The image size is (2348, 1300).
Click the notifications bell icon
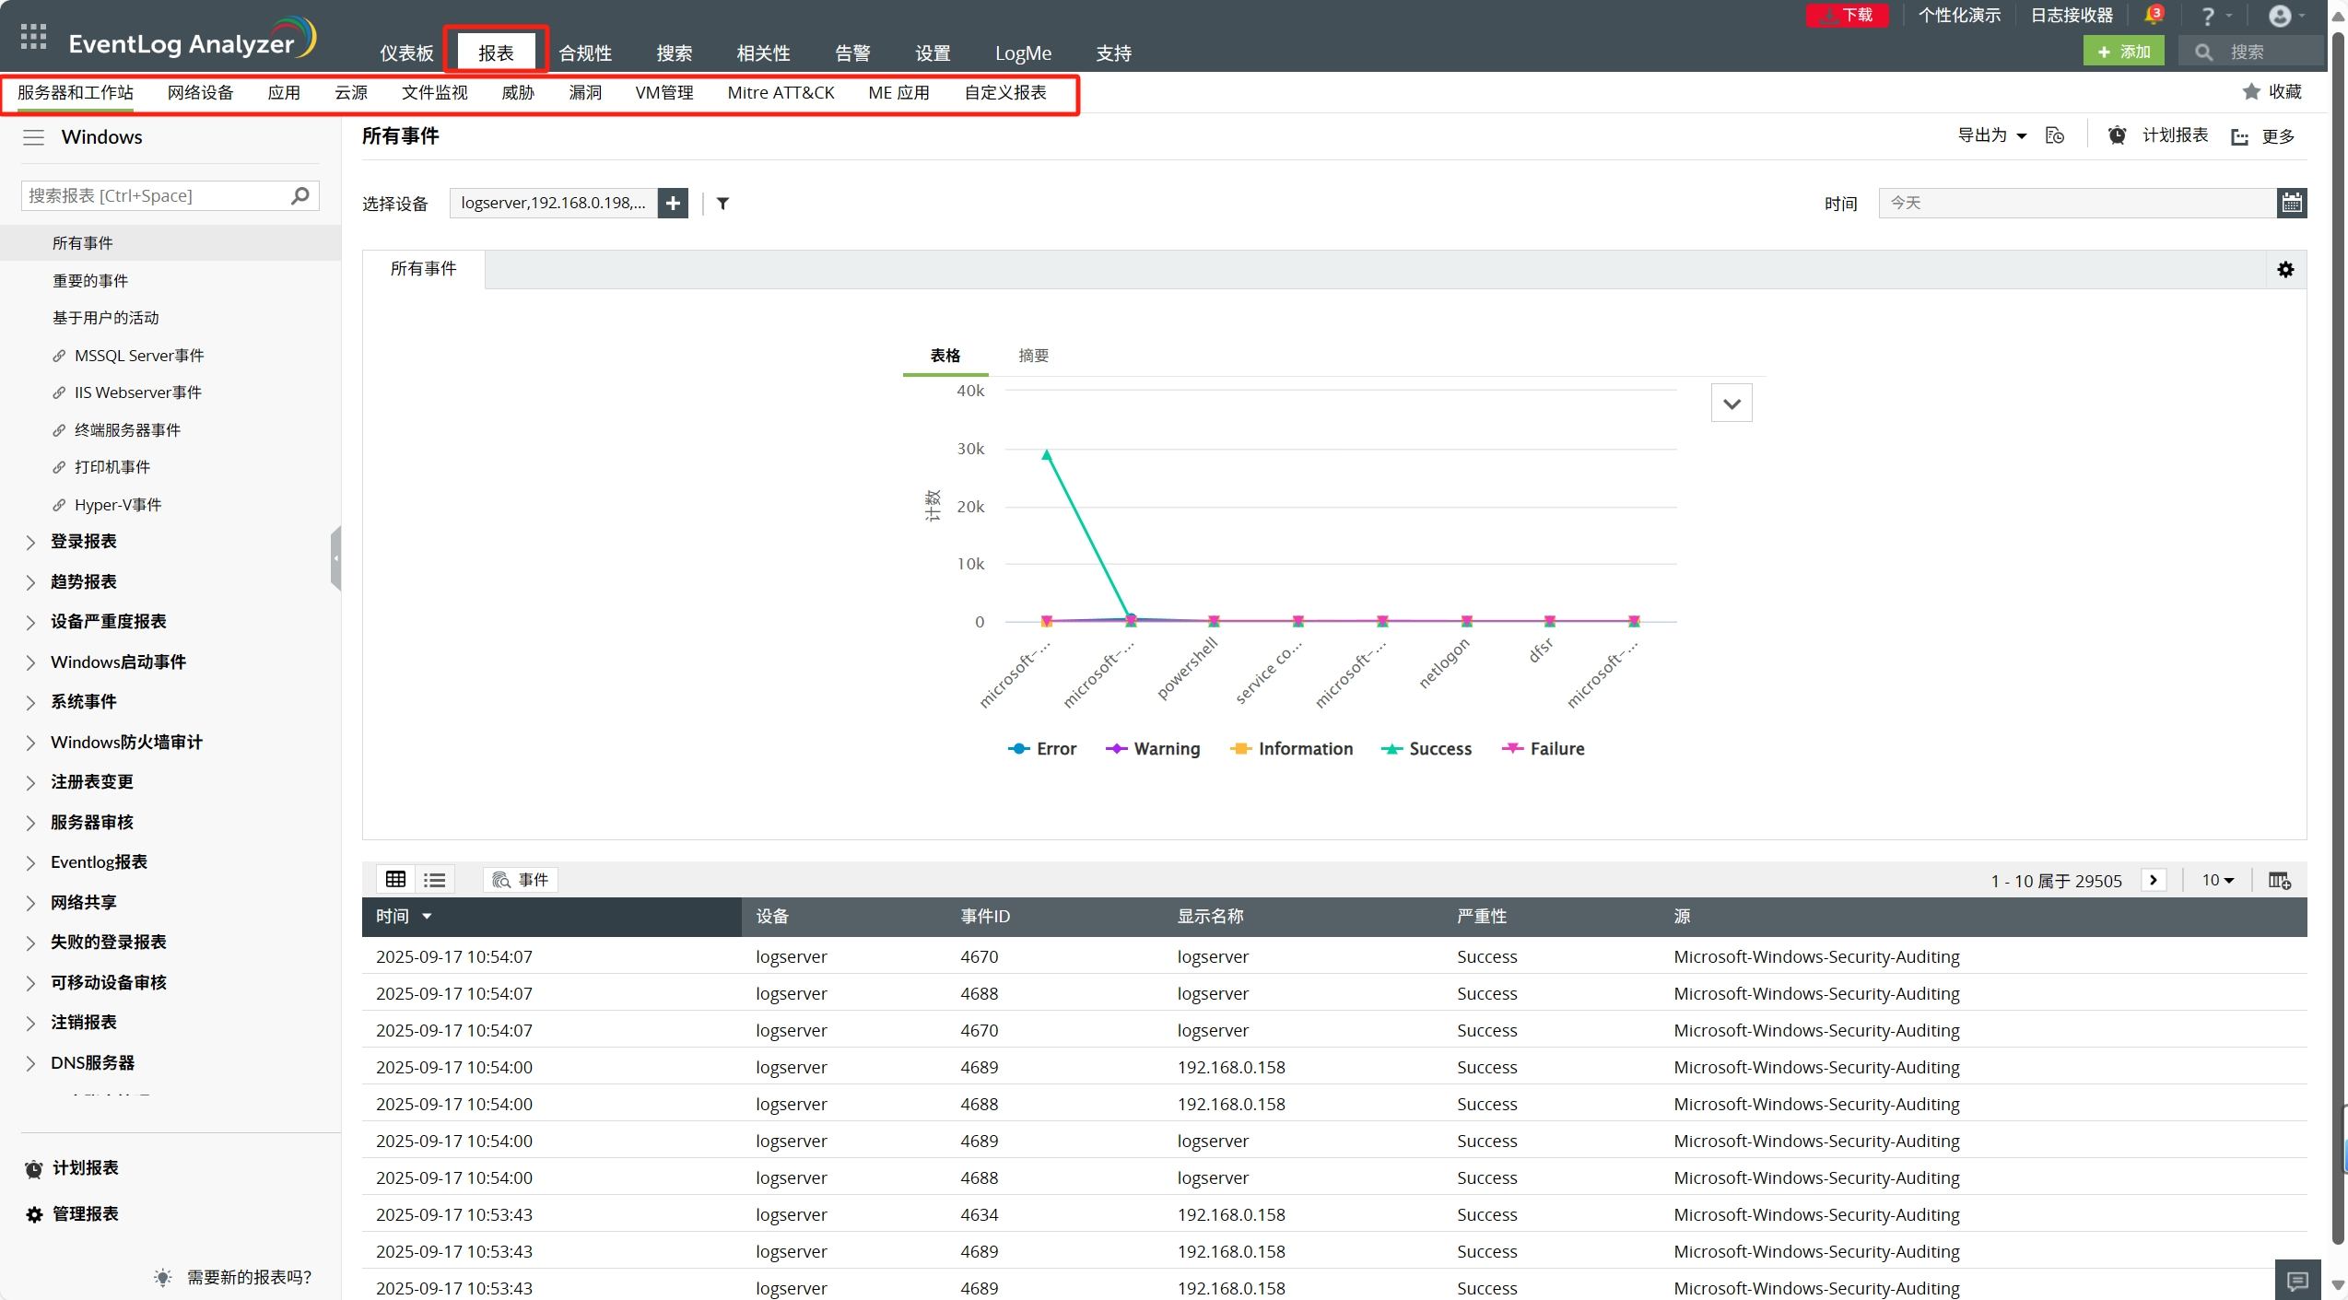click(x=2152, y=16)
